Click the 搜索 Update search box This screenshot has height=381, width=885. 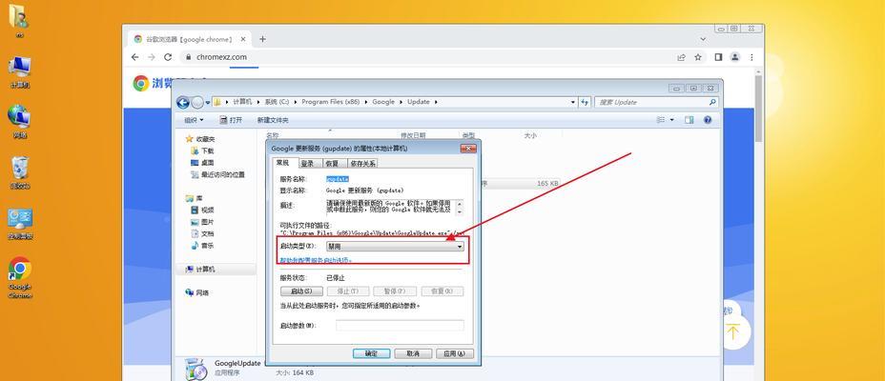pyautogui.click(x=650, y=102)
